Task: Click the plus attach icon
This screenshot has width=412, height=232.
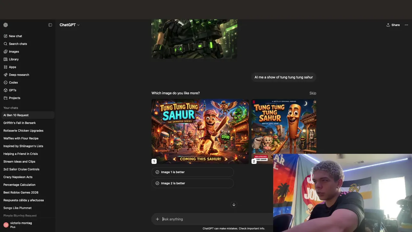Action: [x=157, y=219]
